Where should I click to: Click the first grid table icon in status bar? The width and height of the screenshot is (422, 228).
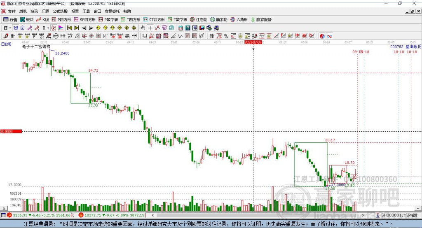pyautogui.click(x=3, y=215)
